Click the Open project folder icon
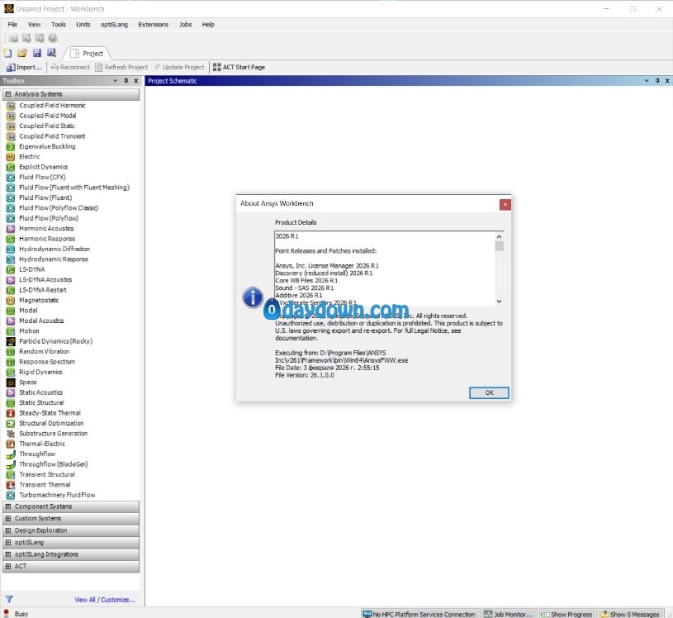 coord(22,53)
